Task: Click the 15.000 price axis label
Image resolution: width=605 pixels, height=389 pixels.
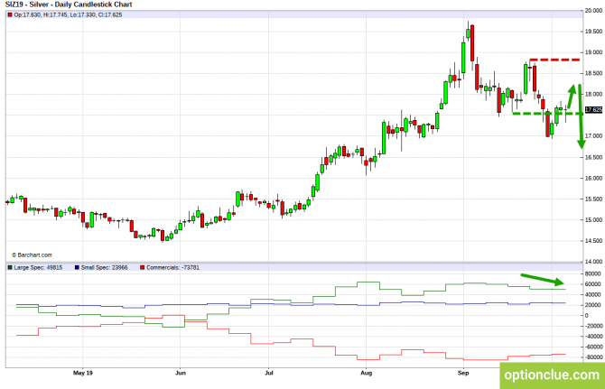Action: (x=593, y=219)
